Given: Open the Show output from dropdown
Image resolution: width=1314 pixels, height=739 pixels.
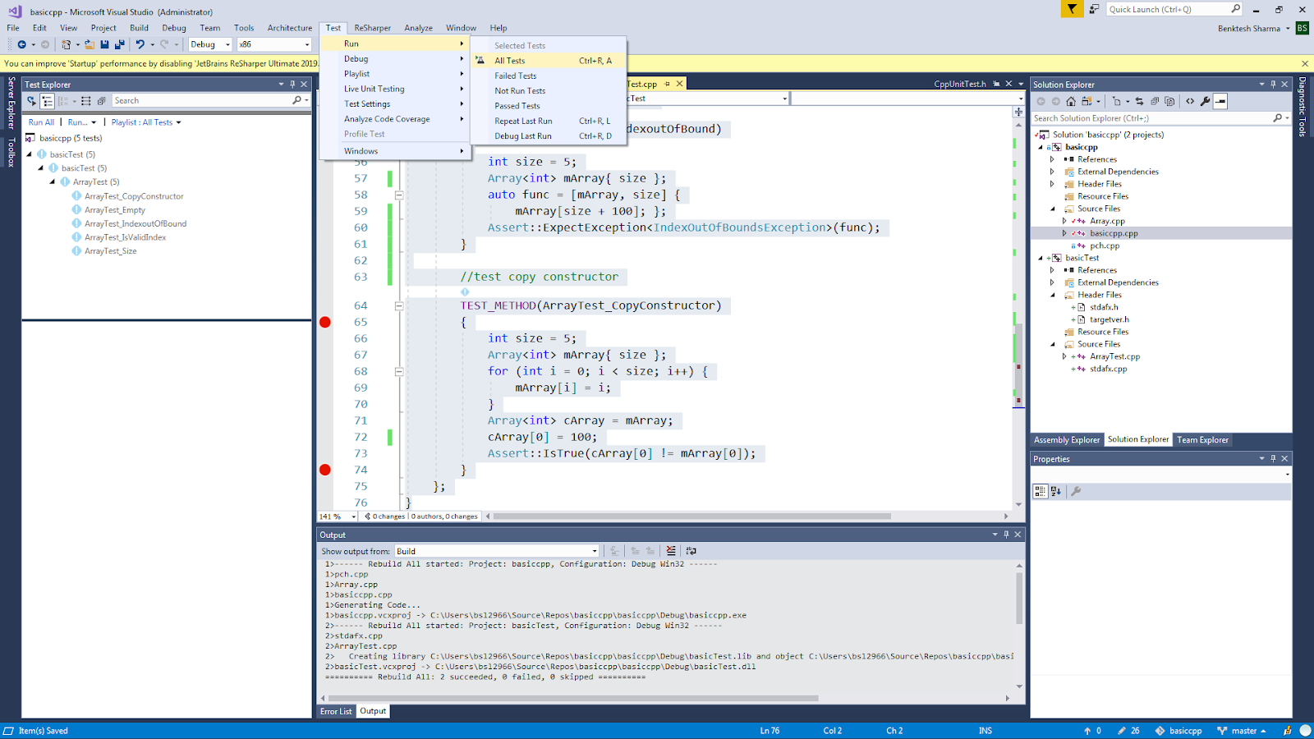Looking at the screenshot, I should coord(594,551).
